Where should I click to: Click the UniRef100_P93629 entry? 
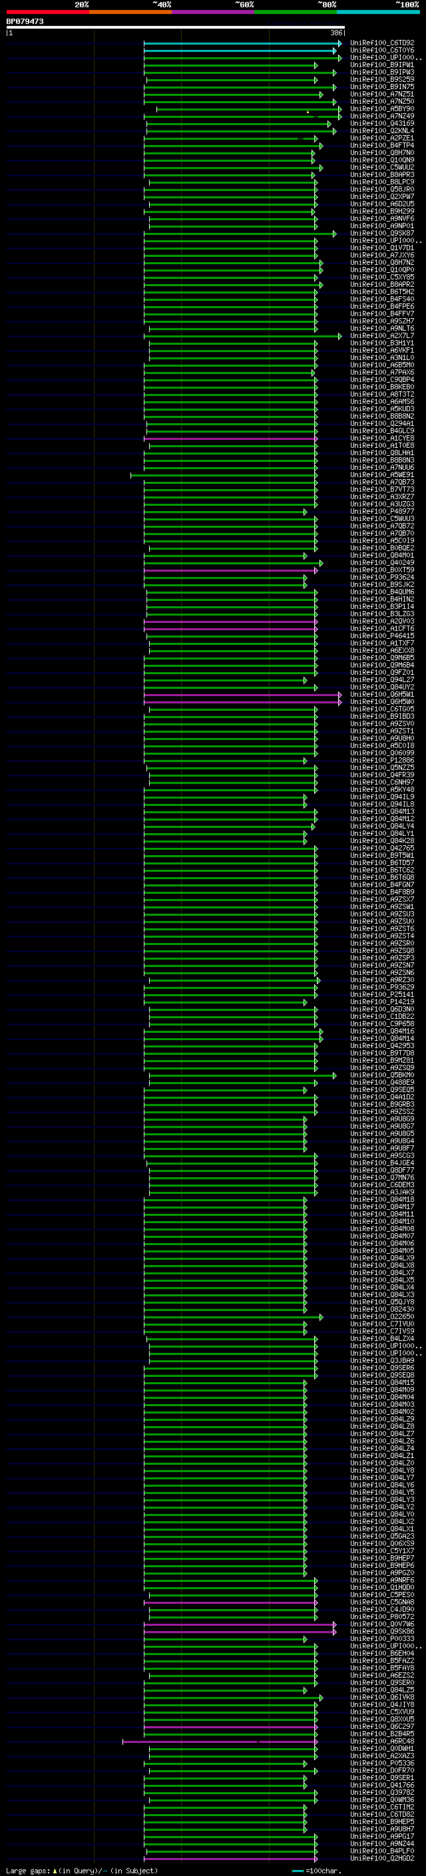click(x=382, y=987)
